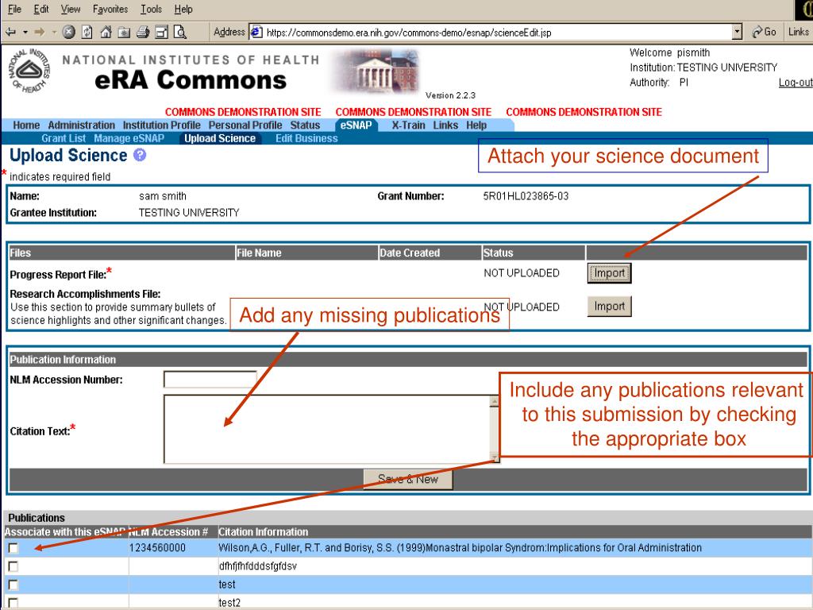Viewport: 813px width, 610px height.
Task: Open the Administration tab
Action: [x=82, y=125]
